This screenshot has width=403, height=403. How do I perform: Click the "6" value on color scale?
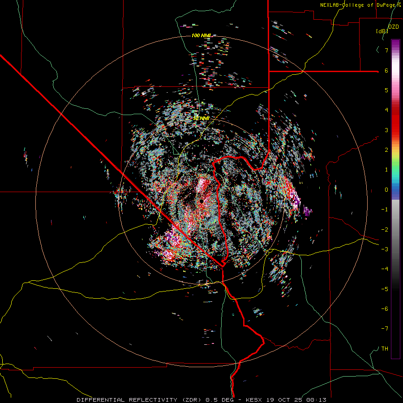coord(386,70)
